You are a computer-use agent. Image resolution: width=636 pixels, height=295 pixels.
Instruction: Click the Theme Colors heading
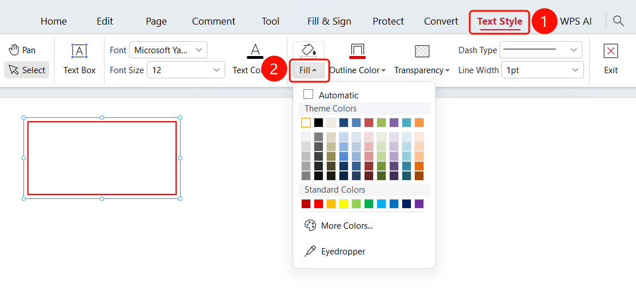point(331,109)
